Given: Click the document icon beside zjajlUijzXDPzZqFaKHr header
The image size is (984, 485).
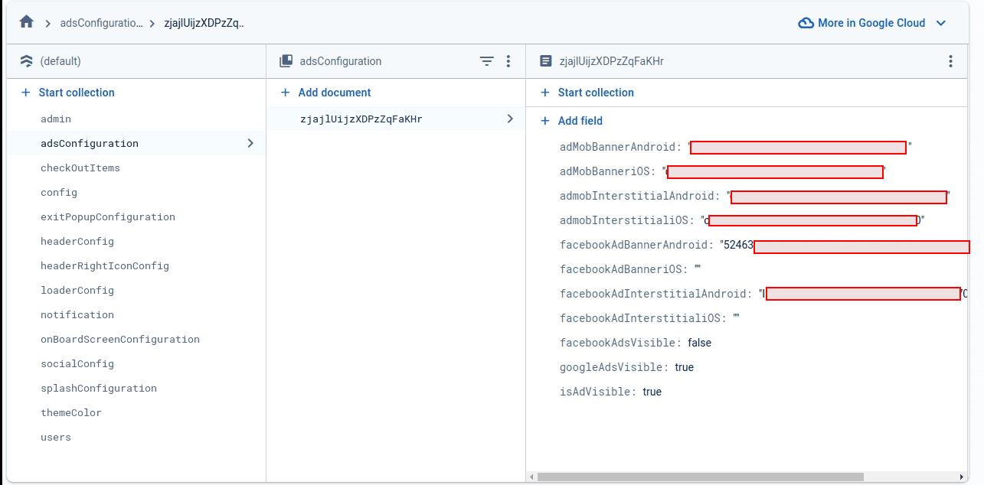Looking at the screenshot, I should (x=546, y=61).
